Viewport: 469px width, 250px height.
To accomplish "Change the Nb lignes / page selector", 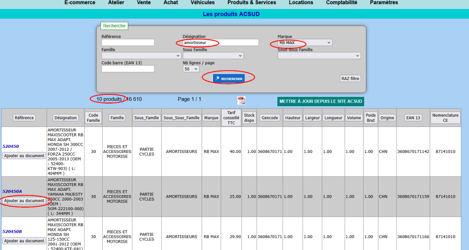I will tap(191, 69).
